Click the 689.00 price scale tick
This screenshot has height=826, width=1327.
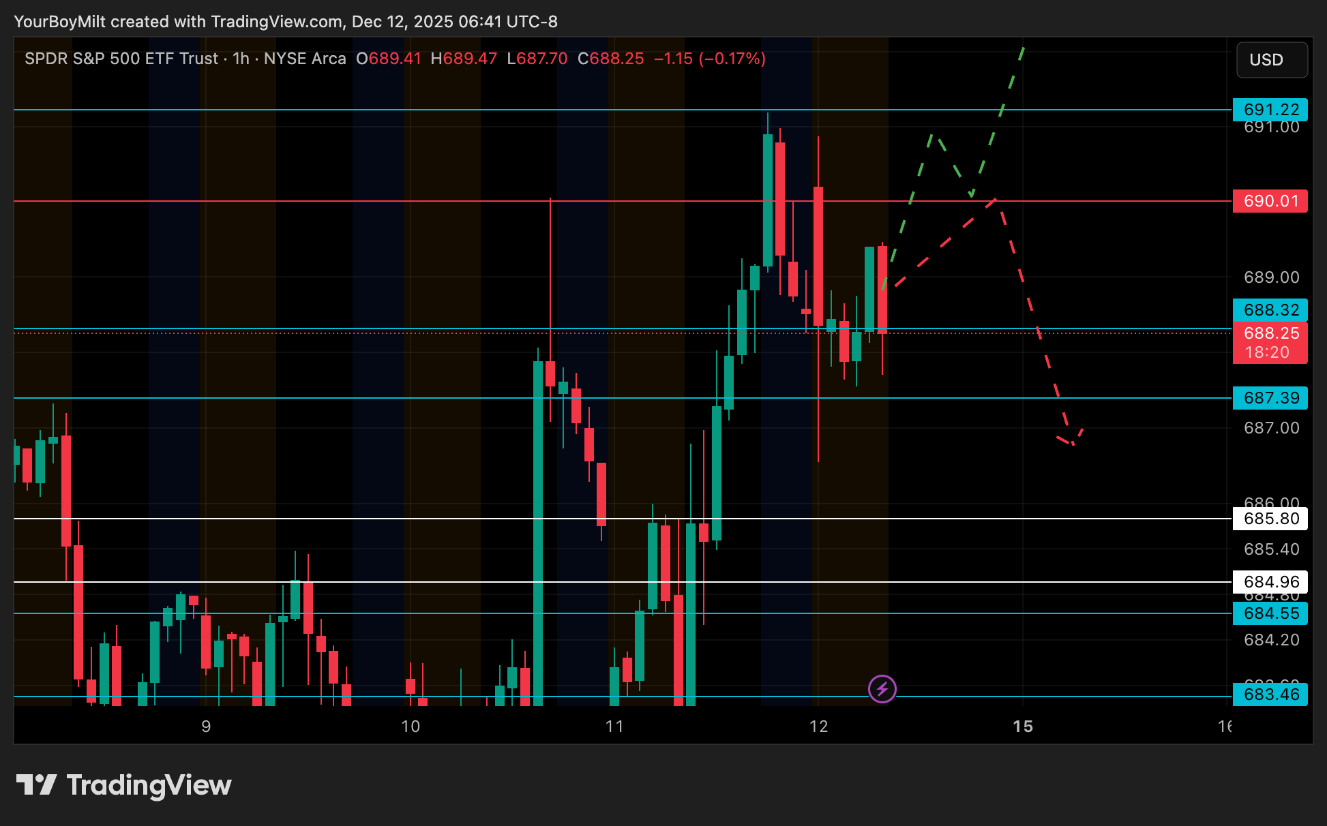click(1271, 277)
